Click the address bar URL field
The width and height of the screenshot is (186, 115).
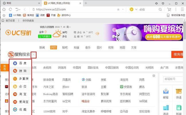point(73,9)
